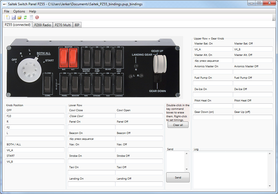Screen dimensions: 278x194
Task: Click the empty Knob L field
Action: coord(35,138)
